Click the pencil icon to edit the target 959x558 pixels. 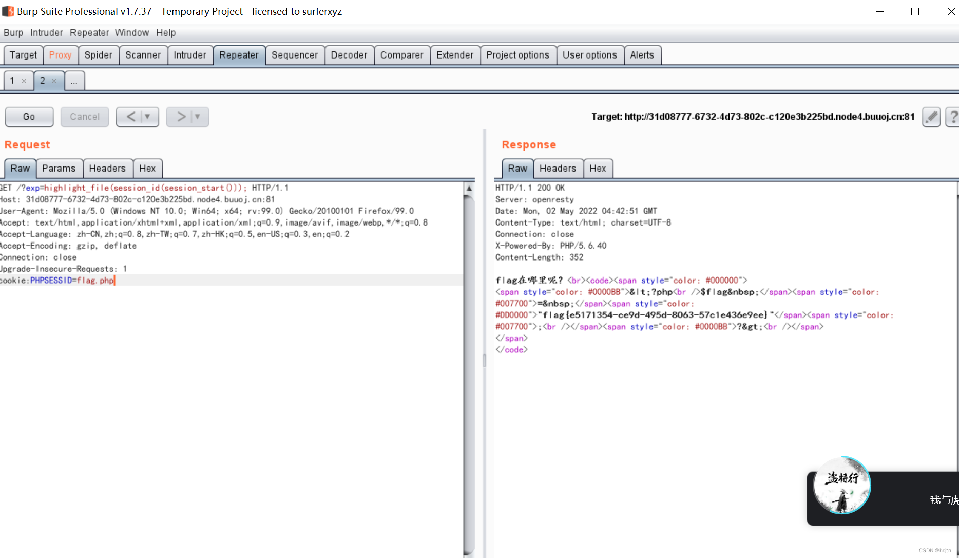tap(931, 117)
